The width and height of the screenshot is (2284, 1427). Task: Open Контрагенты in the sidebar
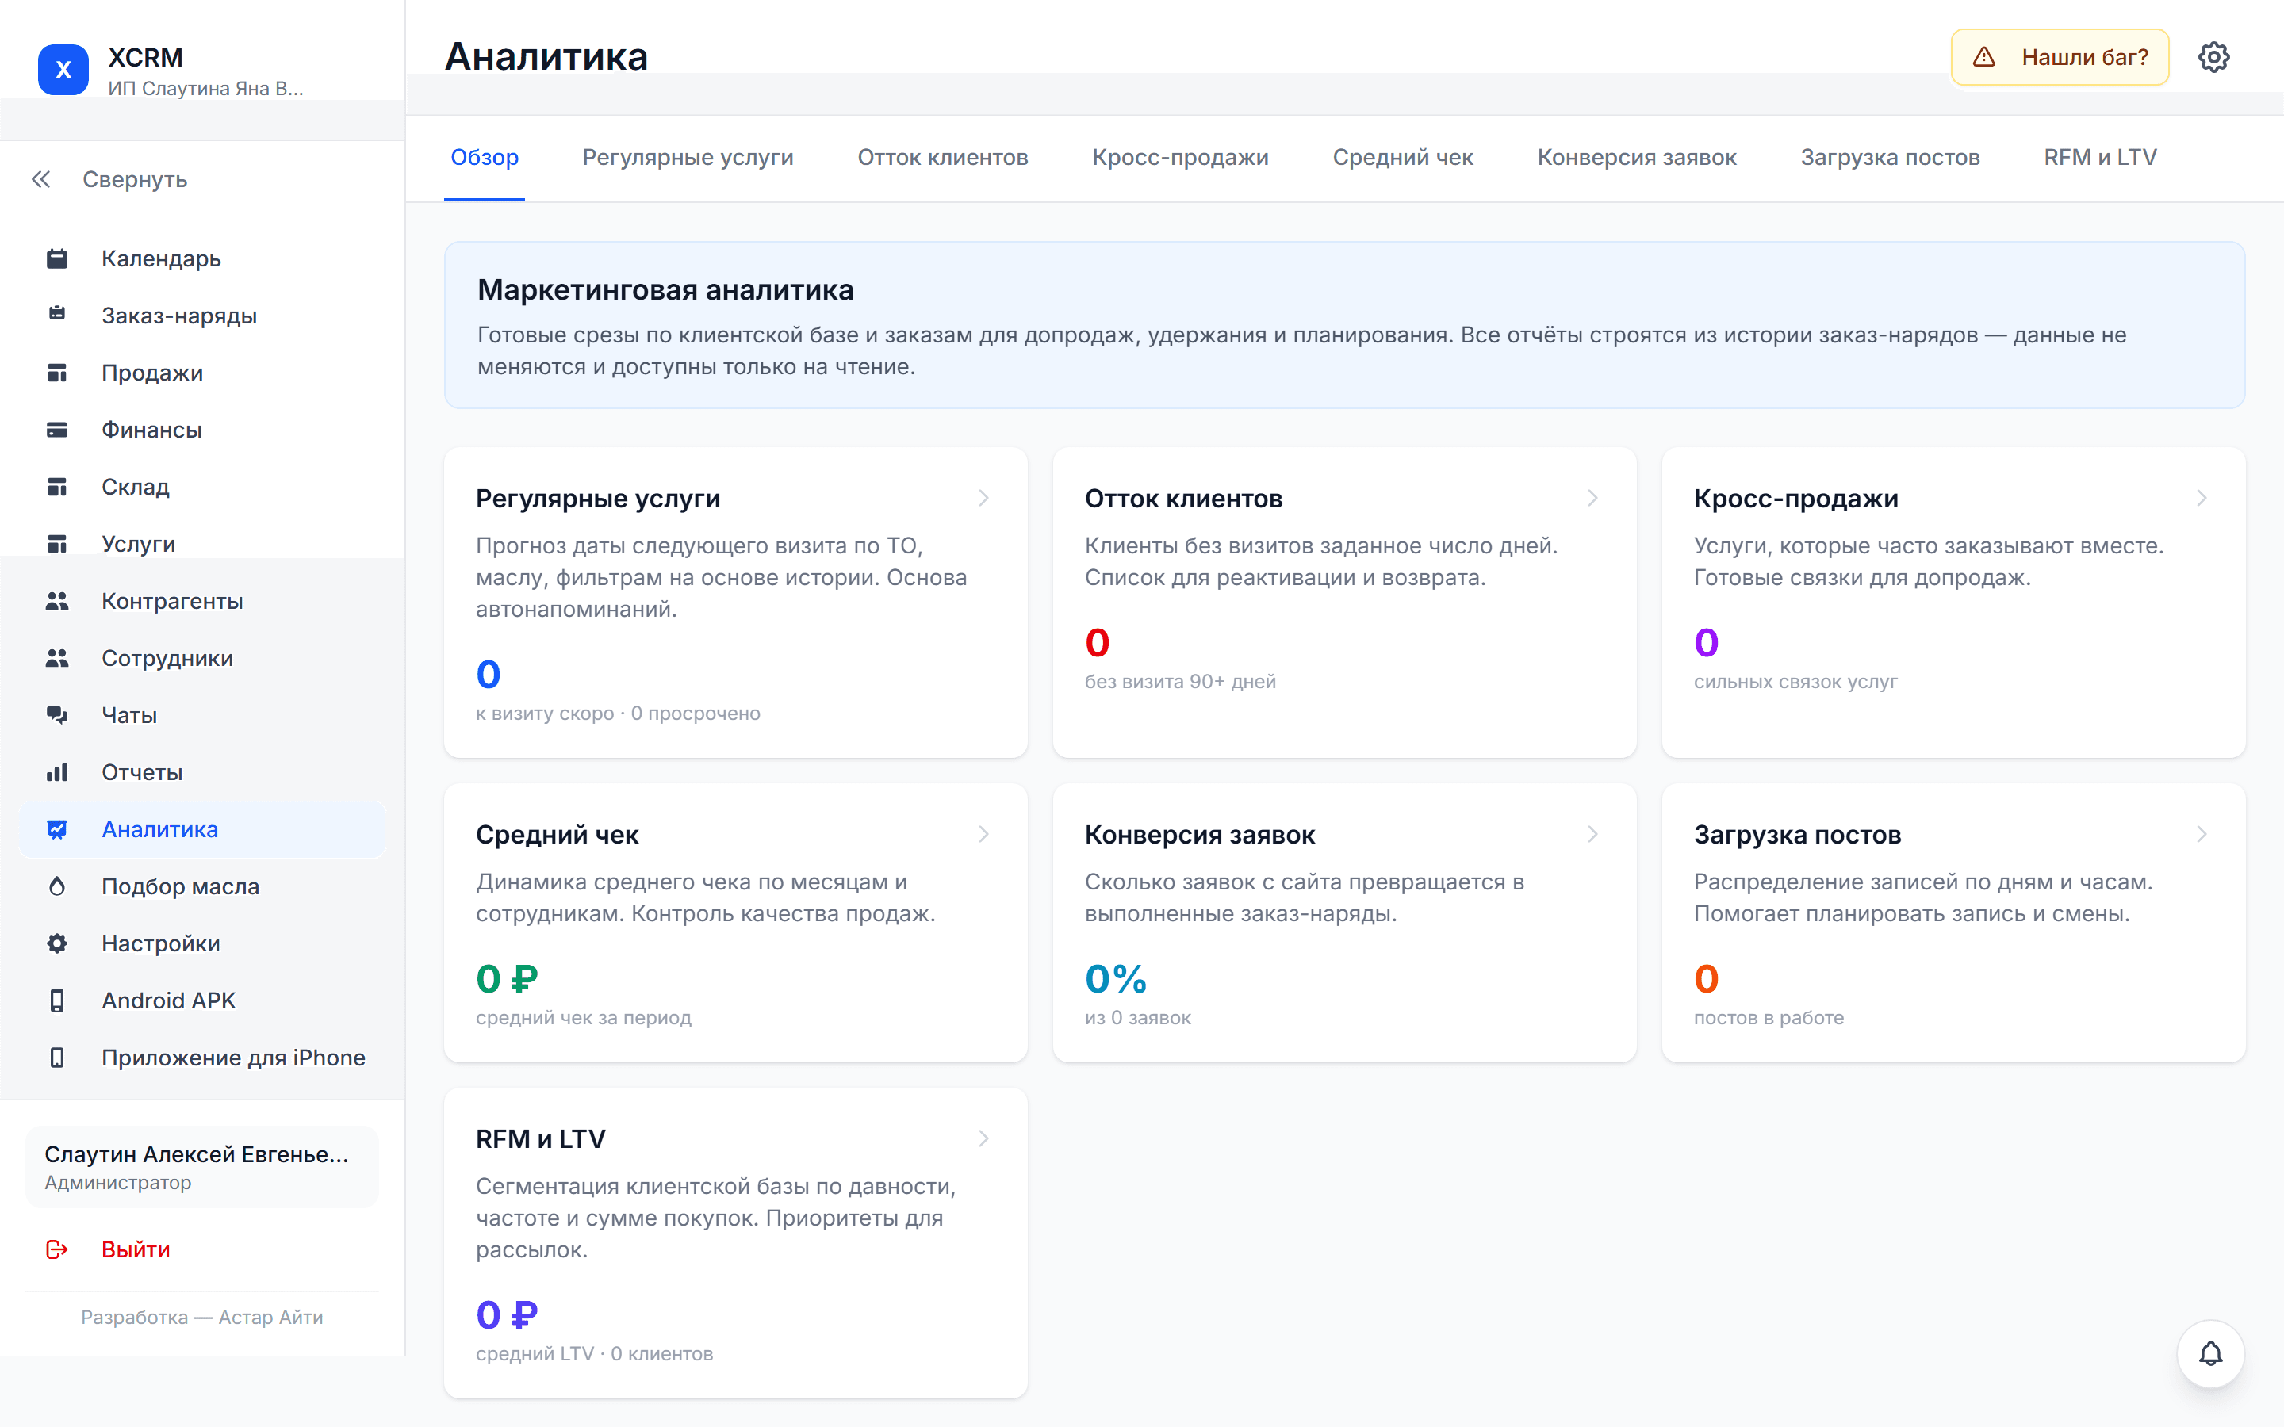coord(202,601)
